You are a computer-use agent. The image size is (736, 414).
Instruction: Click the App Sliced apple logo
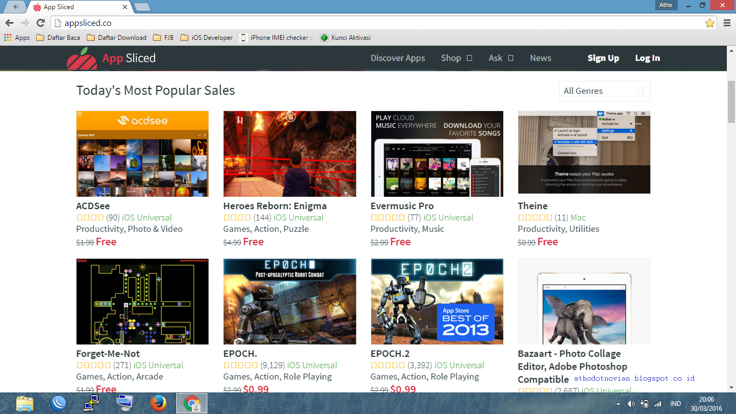click(x=82, y=58)
